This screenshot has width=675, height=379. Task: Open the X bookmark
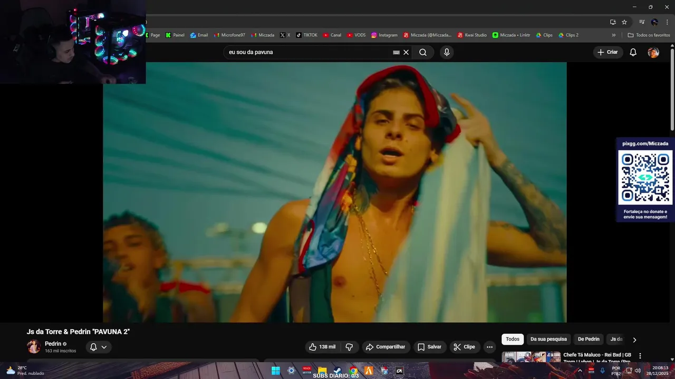click(285, 35)
